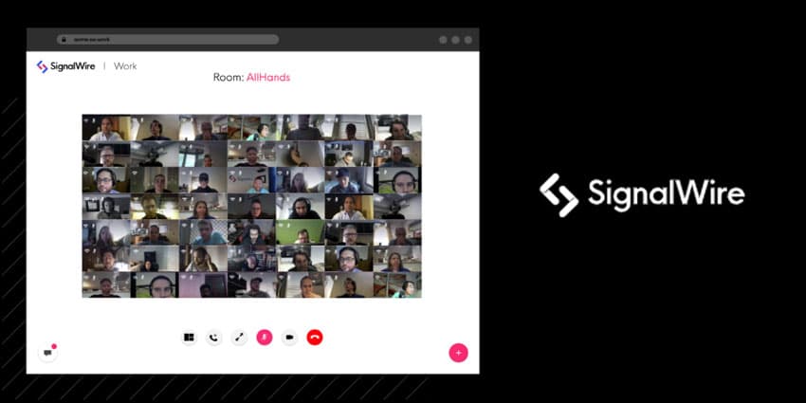Click the SignalWire logo in header
The width and height of the screenshot is (806, 403).
[x=65, y=66]
